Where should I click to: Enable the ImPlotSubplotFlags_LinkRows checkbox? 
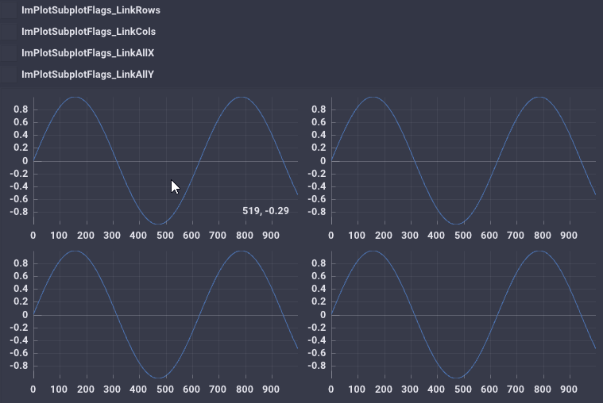pyautogui.click(x=9, y=10)
